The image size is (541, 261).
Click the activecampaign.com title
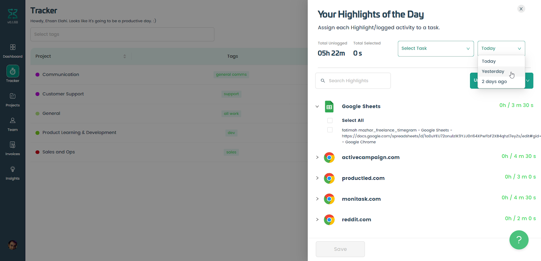pyautogui.click(x=371, y=157)
